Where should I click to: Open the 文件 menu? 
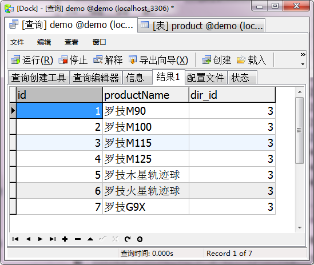(x=17, y=42)
